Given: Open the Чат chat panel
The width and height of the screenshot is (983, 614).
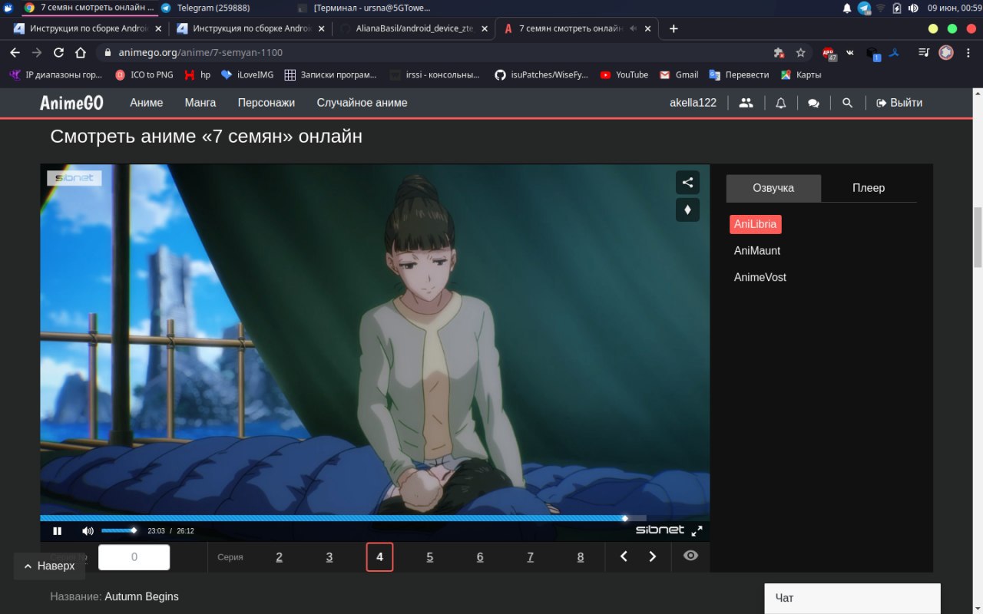Looking at the screenshot, I should point(852,598).
